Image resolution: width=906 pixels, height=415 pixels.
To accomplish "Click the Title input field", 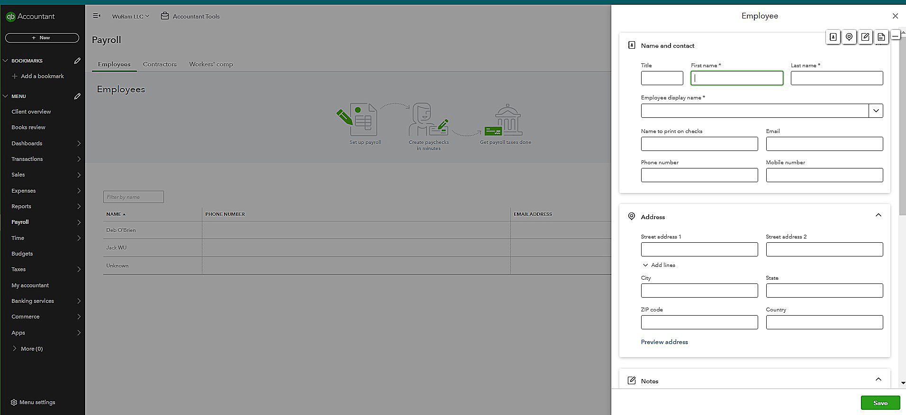I will [x=662, y=78].
